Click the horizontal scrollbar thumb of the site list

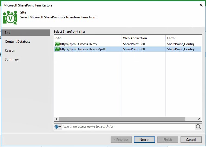pos(122,119)
